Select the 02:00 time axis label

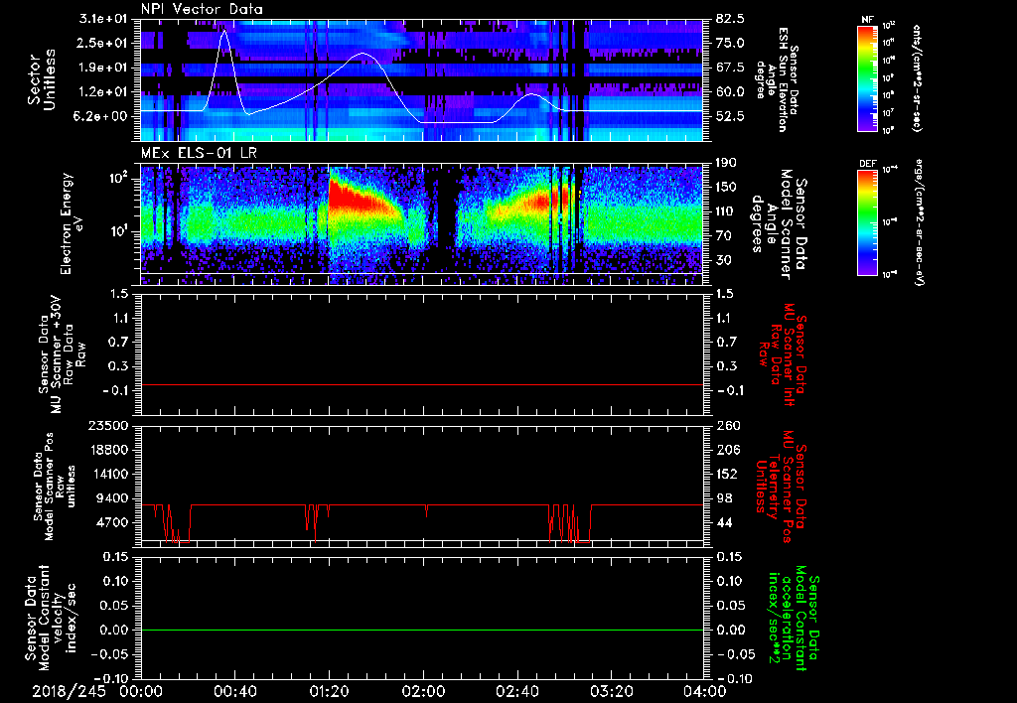pyautogui.click(x=424, y=690)
